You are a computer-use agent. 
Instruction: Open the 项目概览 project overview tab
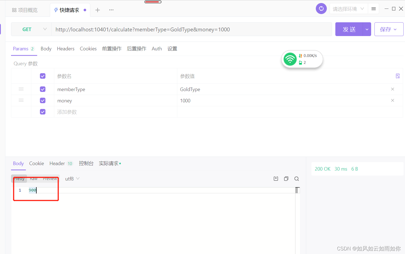[x=25, y=10]
